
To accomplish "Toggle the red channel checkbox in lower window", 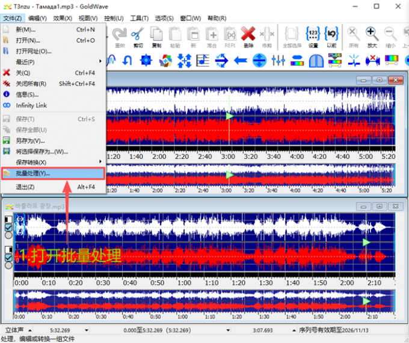I will click(8, 258).
